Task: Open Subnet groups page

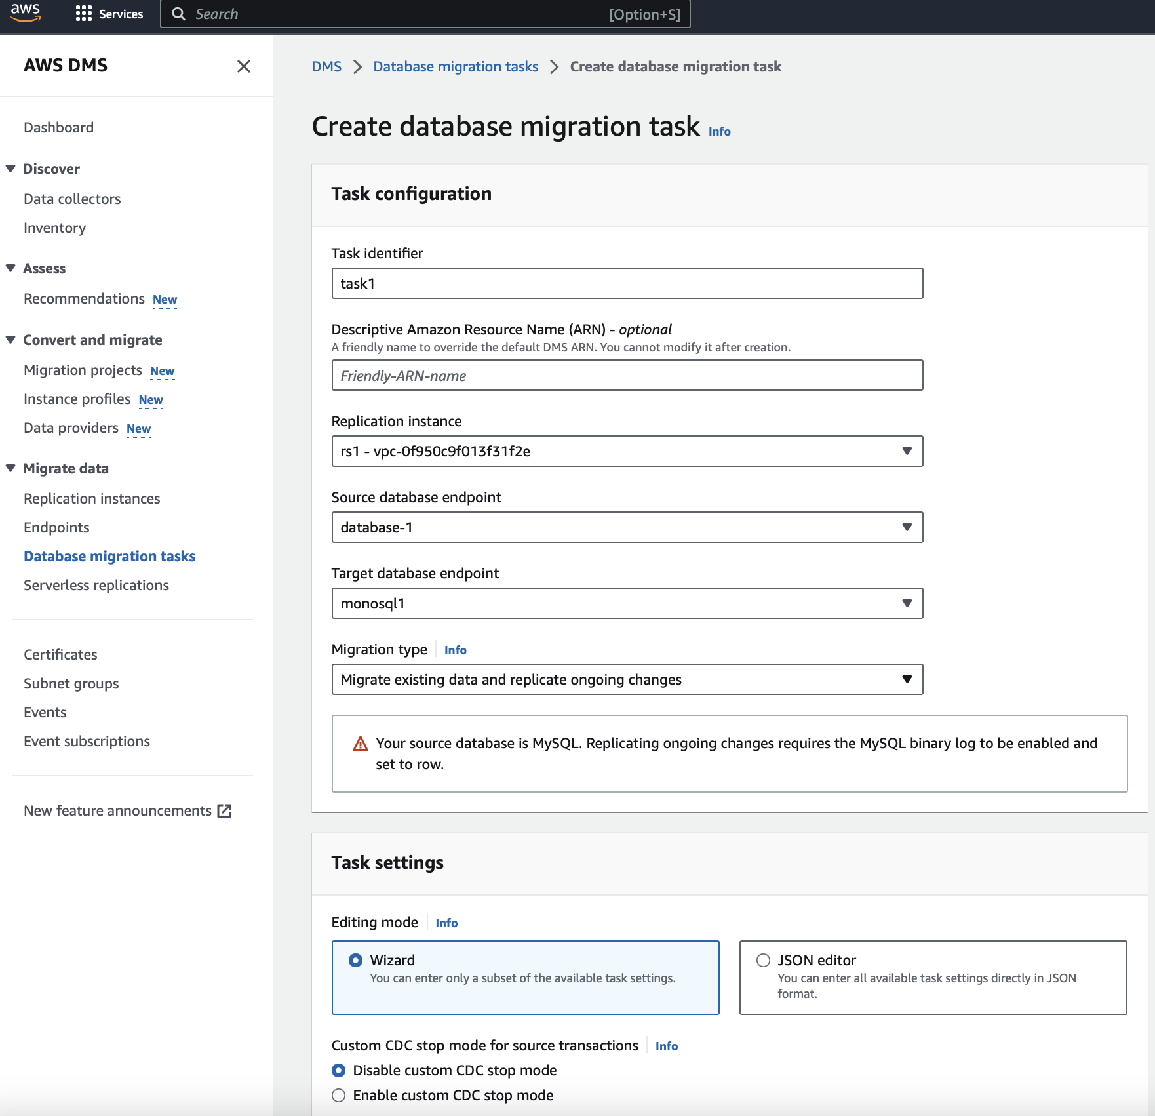Action: point(71,683)
